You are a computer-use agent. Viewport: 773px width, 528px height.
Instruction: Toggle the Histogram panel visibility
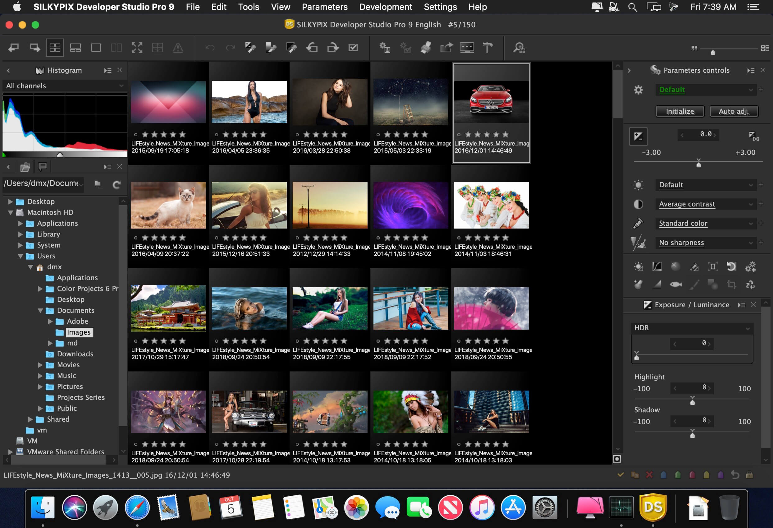[x=120, y=70]
